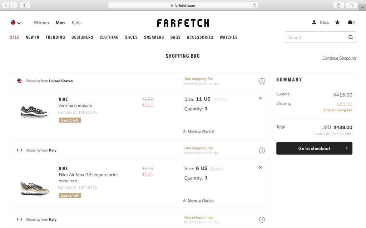
Task: Open the shopping bag icon in header
Action: (350, 22)
